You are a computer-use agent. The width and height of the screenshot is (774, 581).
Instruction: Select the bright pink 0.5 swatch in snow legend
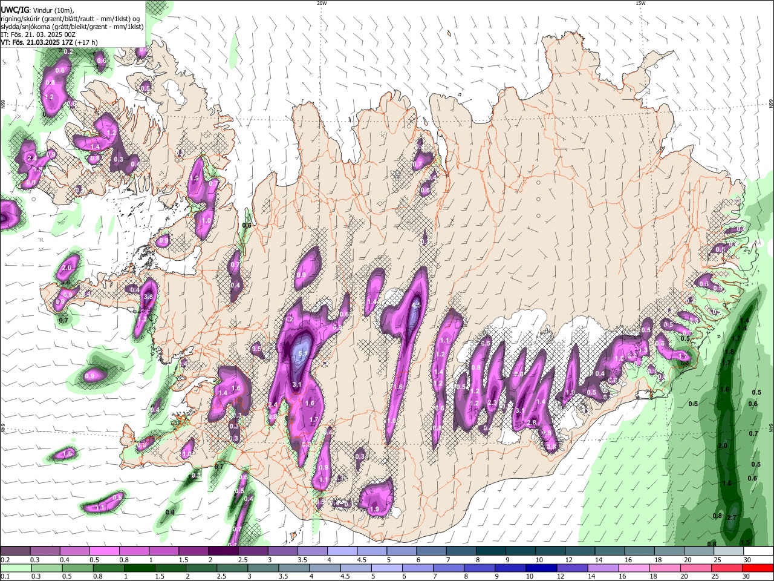(x=104, y=551)
